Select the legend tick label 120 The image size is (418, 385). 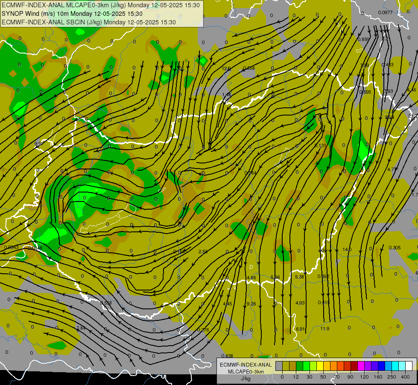[x=365, y=377]
